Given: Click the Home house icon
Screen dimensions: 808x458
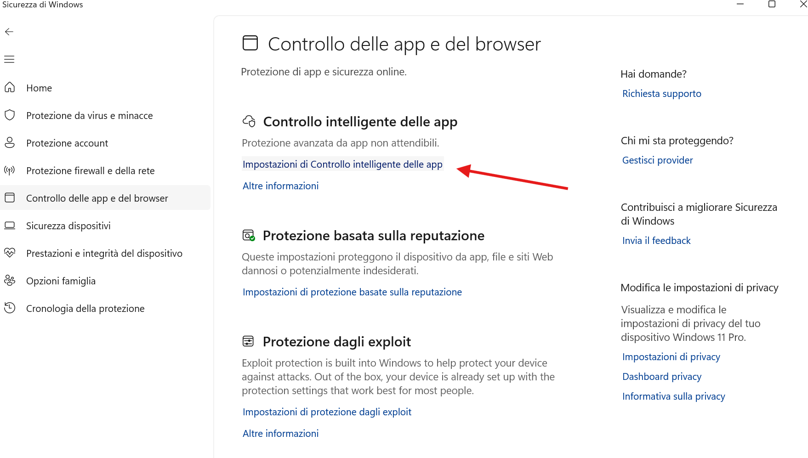Looking at the screenshot, I should [10, 87].
